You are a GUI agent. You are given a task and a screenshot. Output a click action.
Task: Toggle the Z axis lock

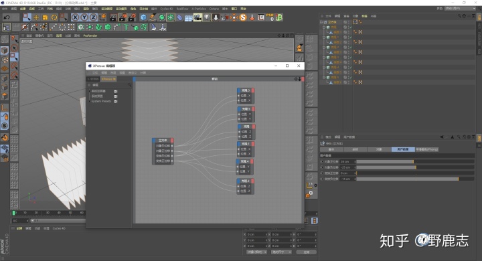click(x=93, y=17)
